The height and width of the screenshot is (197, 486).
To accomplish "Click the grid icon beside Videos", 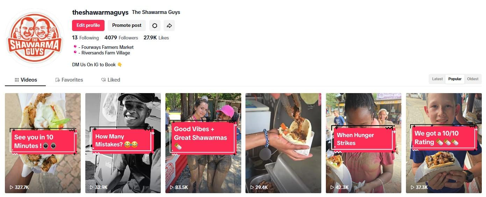I will [x=17, y=80].
